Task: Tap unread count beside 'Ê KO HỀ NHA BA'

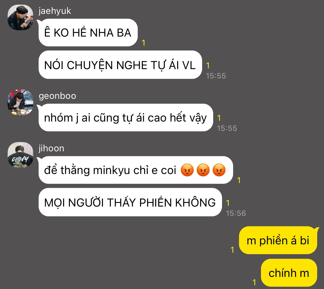Action: click(143, 43)
